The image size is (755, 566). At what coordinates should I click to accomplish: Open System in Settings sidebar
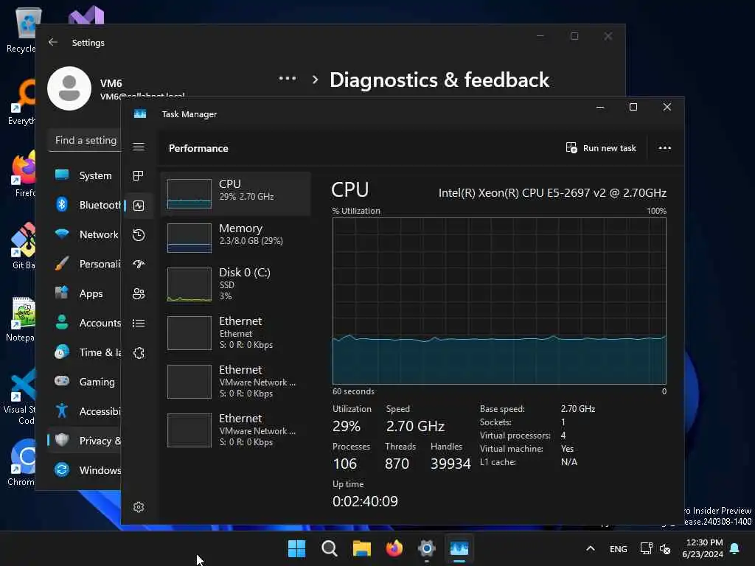pyautogui.click(x=84, y=175)
